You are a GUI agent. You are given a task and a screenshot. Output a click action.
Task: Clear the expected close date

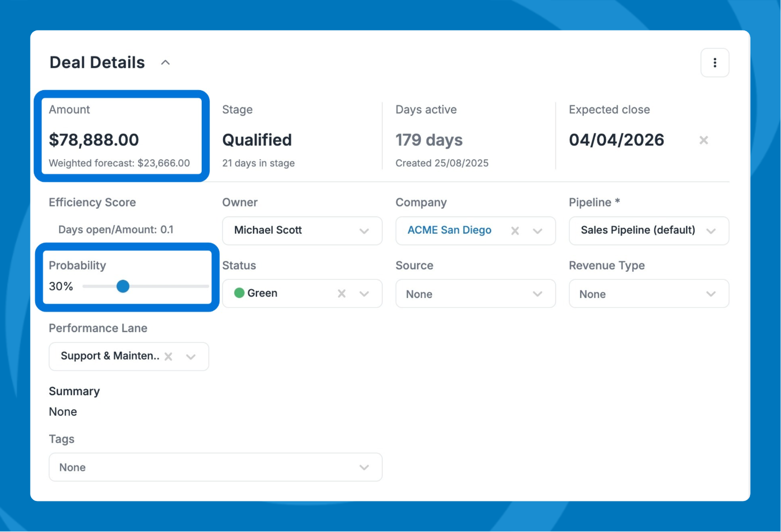(x=703, y=140)
